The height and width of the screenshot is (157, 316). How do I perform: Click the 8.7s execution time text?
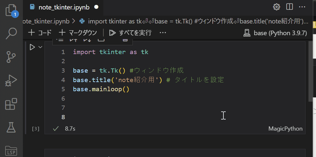pos(70,129)
